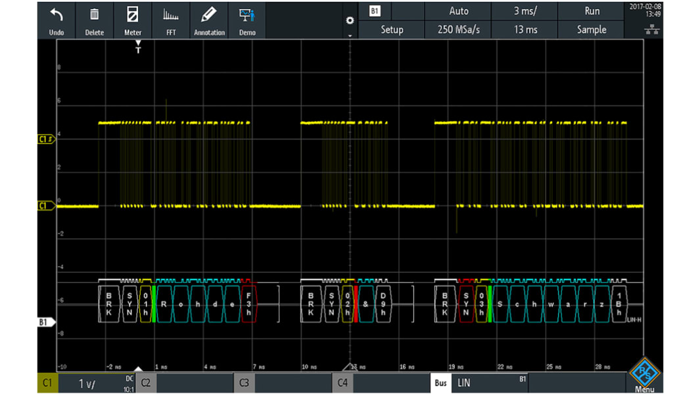700x394 pixels.
Task: Click the decoded 'w' data byte
Action: point(551,304)
